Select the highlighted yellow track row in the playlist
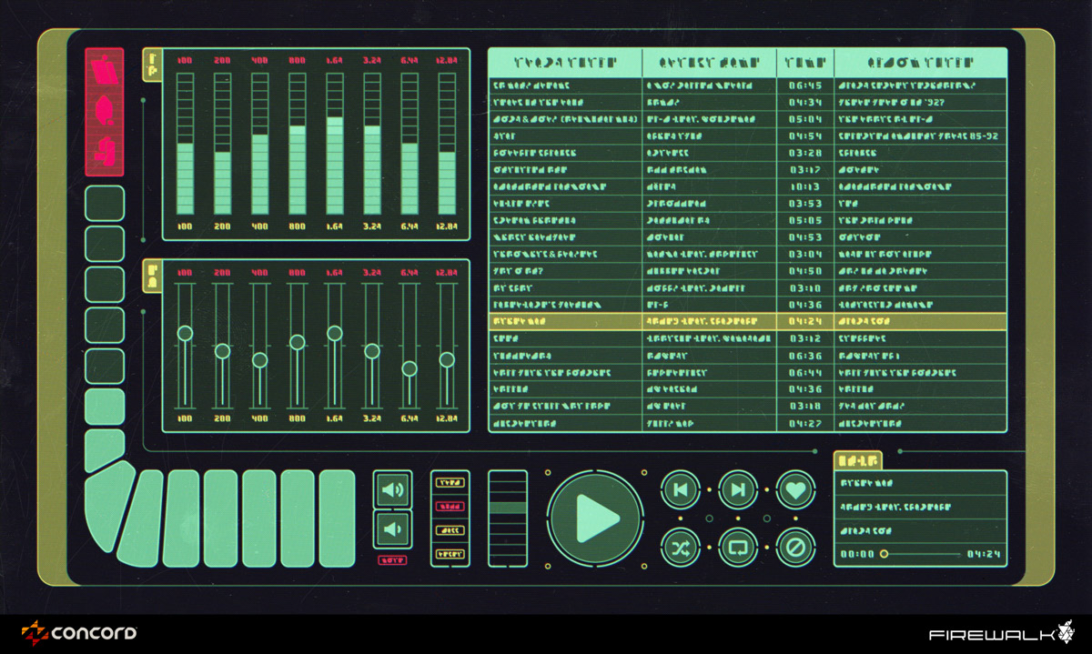The width and height of the screenshot is (1092, 654). 746,321
